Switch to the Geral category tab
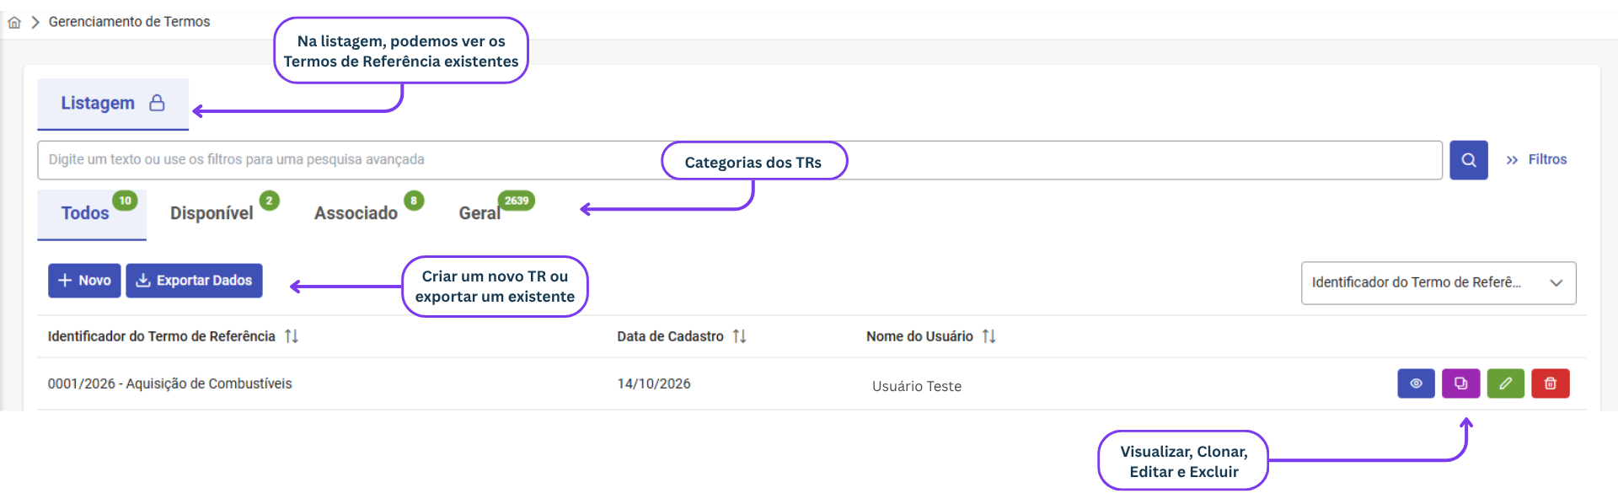This screenshot has height=504, width=1618. 480,213
